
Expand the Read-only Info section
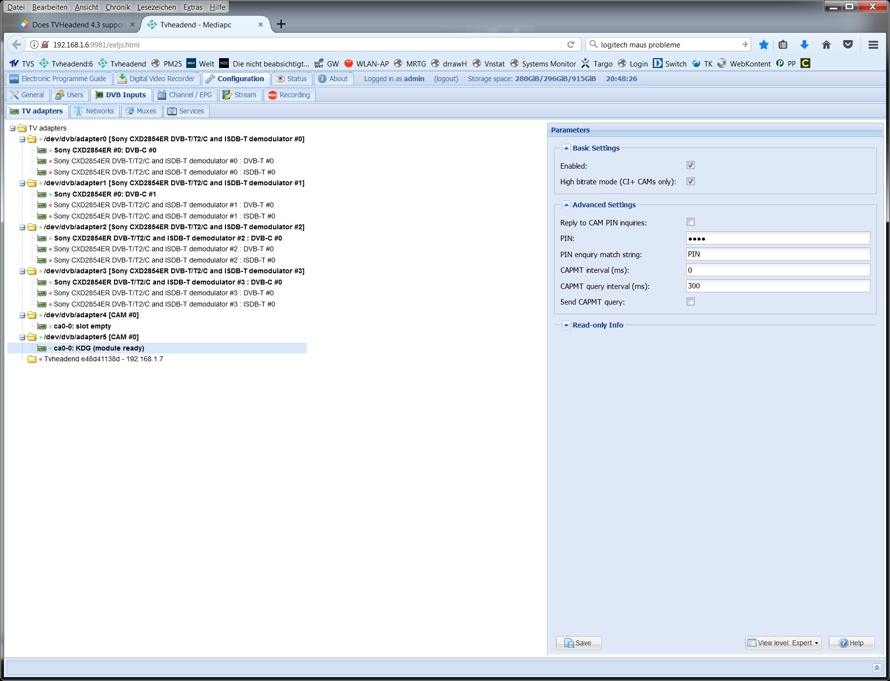coord(566,325)
